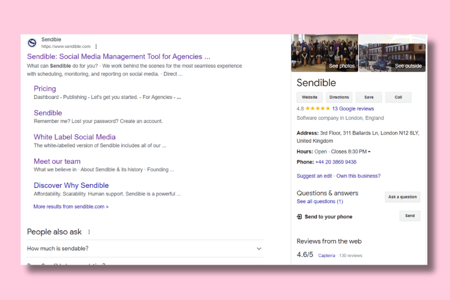Open the 13 Google reviews link
The height and width of the screenshot is (300, 450).
(x=352, y=108)
